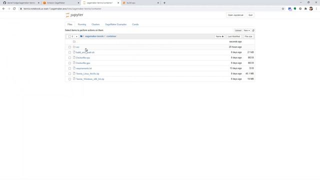Switch to the Files tab

coord(70,24)
